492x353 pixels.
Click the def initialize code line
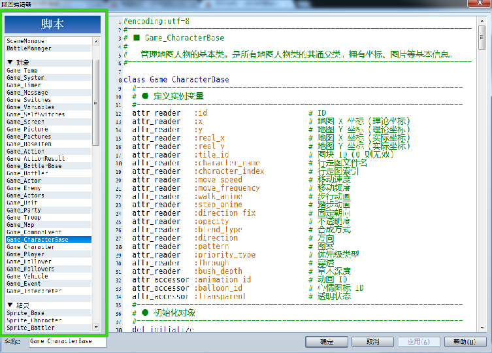coord(163,329)
